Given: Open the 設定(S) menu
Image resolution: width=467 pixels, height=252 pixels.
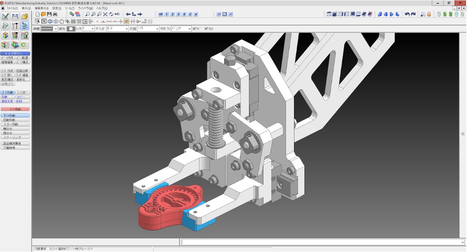Looking at the screenshot, I should 57,8.
